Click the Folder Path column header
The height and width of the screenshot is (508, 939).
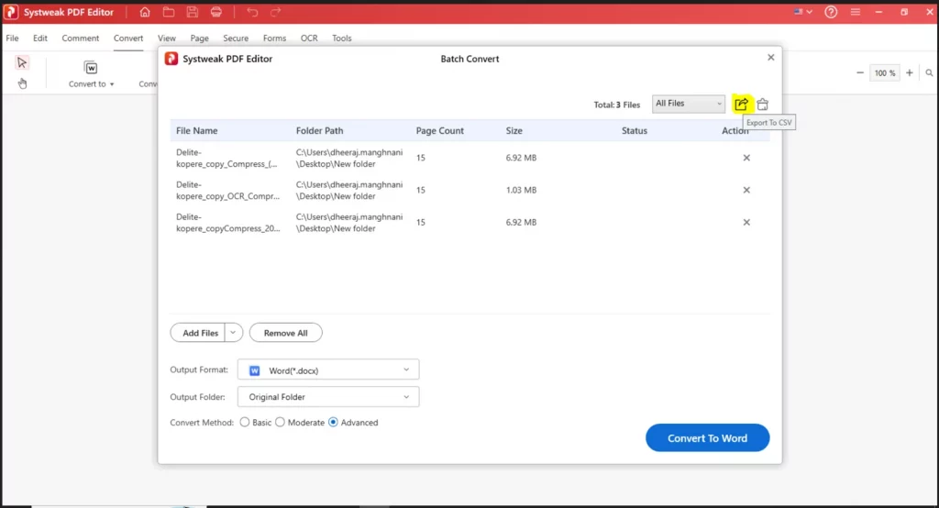point(319,130)
